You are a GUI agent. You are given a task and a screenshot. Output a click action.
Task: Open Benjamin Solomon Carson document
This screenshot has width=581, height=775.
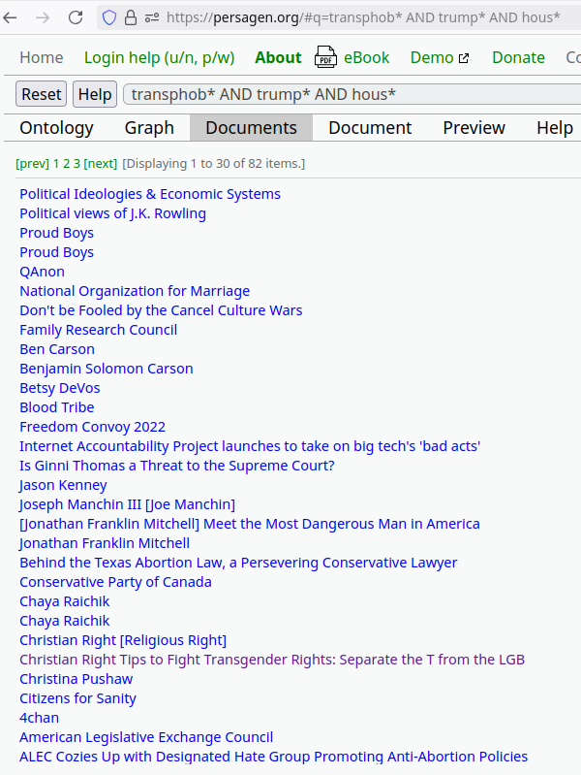tap(107, 369)
